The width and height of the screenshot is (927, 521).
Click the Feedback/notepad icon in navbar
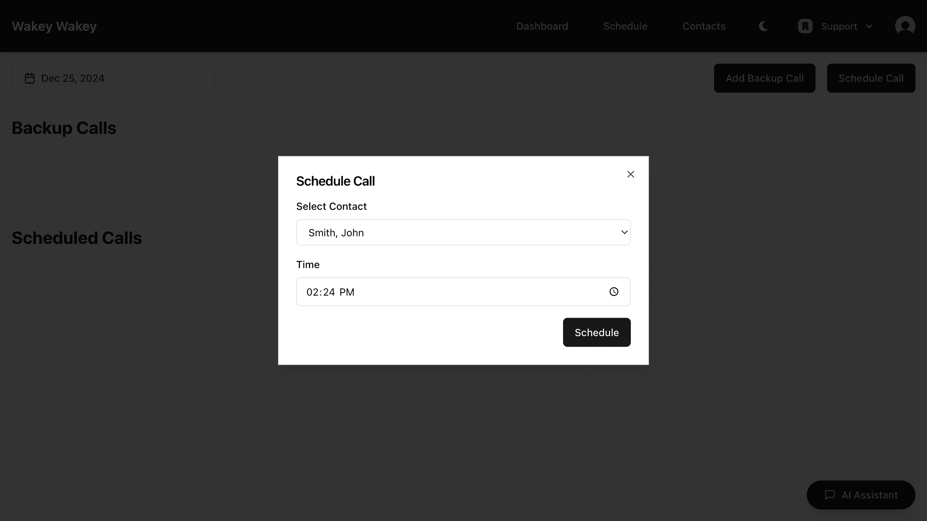pyautogui.click(x=805, y=26)
